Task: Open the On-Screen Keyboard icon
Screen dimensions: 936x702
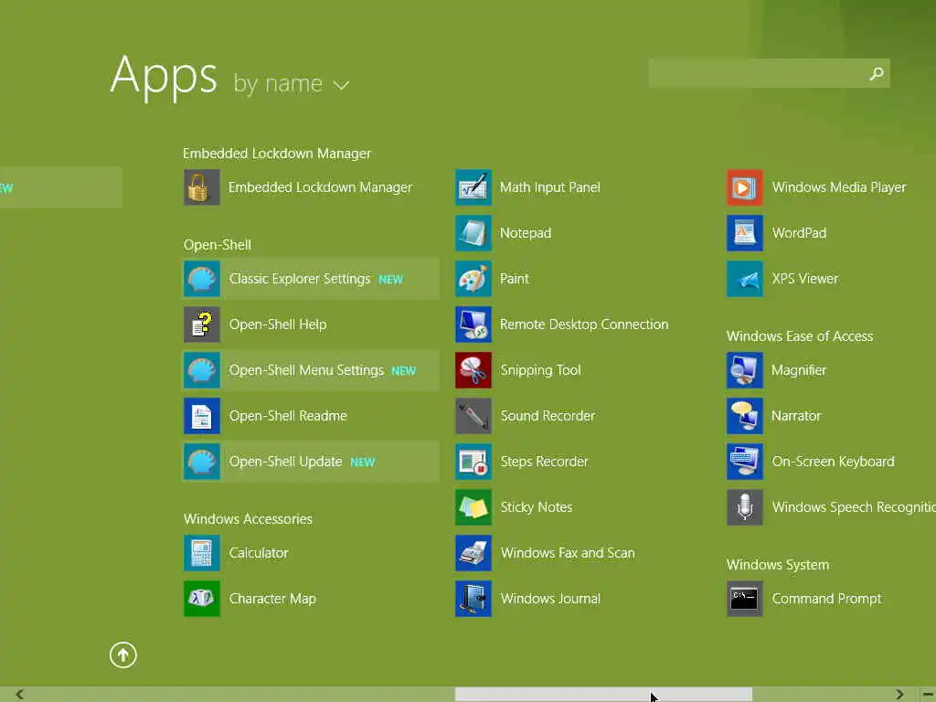Action: (745, 462)
